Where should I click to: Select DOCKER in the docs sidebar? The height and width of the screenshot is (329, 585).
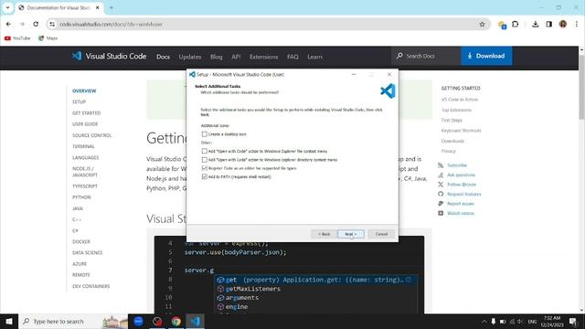81,241
